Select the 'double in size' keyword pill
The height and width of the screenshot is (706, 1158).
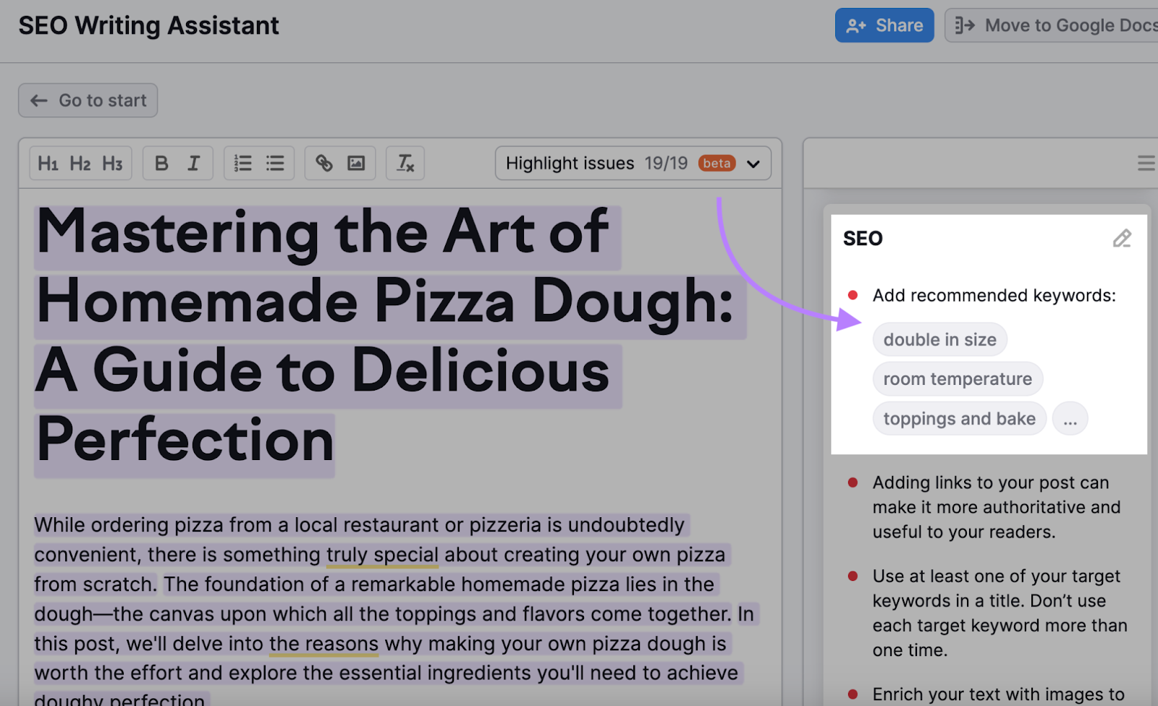(939, 339)
